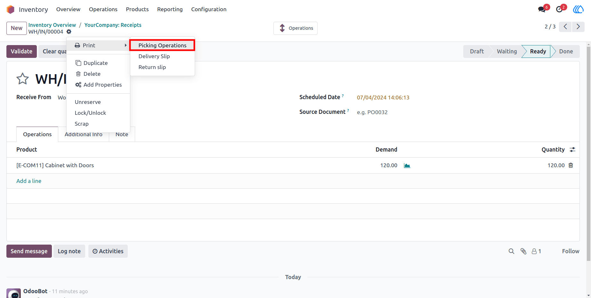Viewport: 591px width, 298px height.
Task: Open the Products top menu
Action: click(x=137, y=9)
